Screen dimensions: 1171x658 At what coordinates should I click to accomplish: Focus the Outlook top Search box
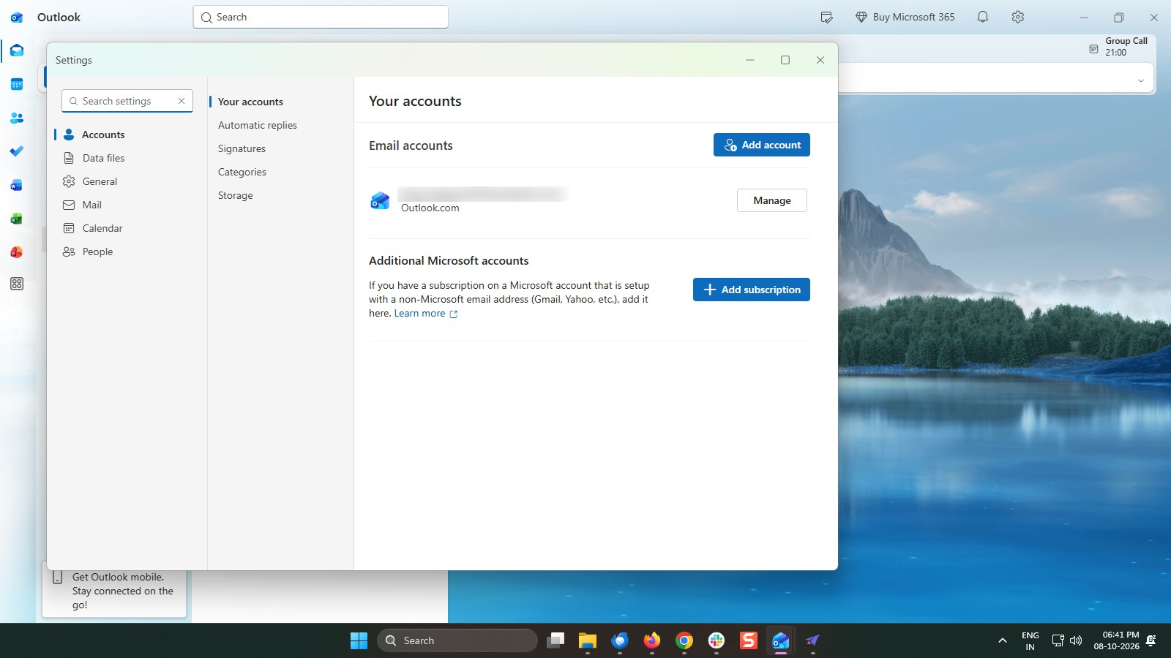pyautogui.click(x=321, y=17)
